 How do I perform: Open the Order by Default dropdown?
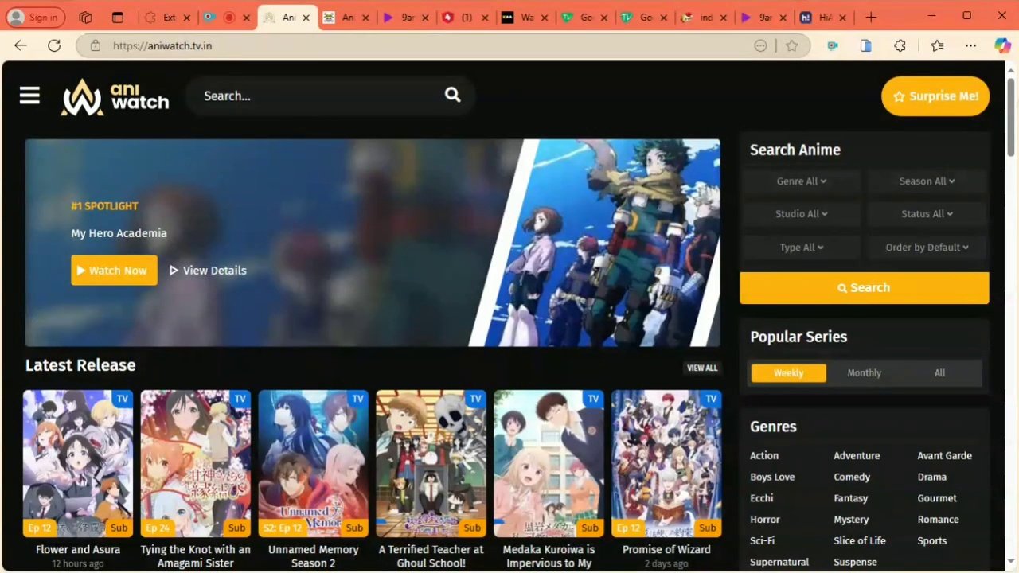pyautogui.click(x=927, y=248)
